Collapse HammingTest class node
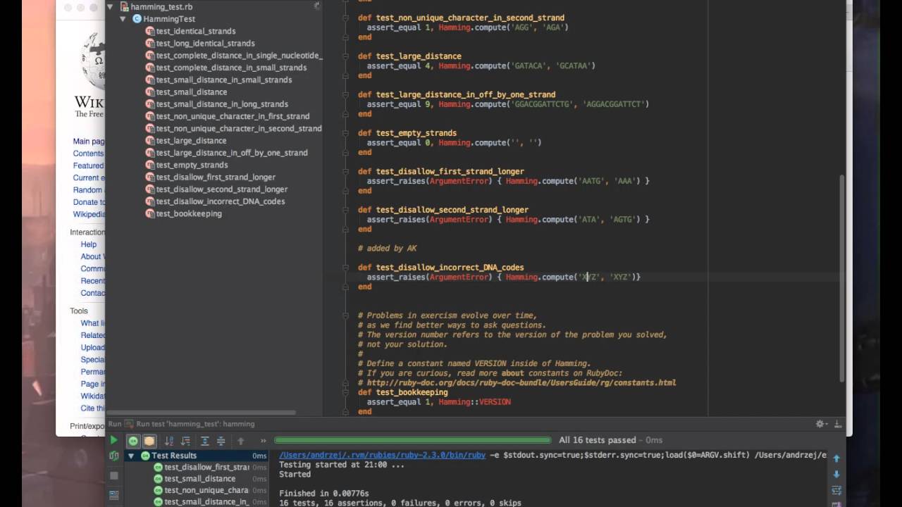 (x=123, y=19)
